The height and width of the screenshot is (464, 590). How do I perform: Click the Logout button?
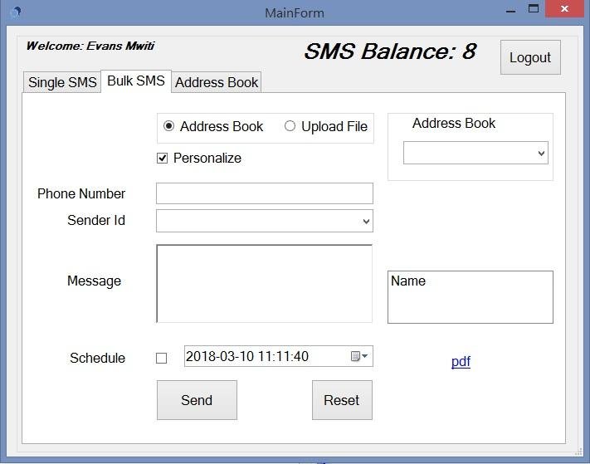click(x=530, y=57)
